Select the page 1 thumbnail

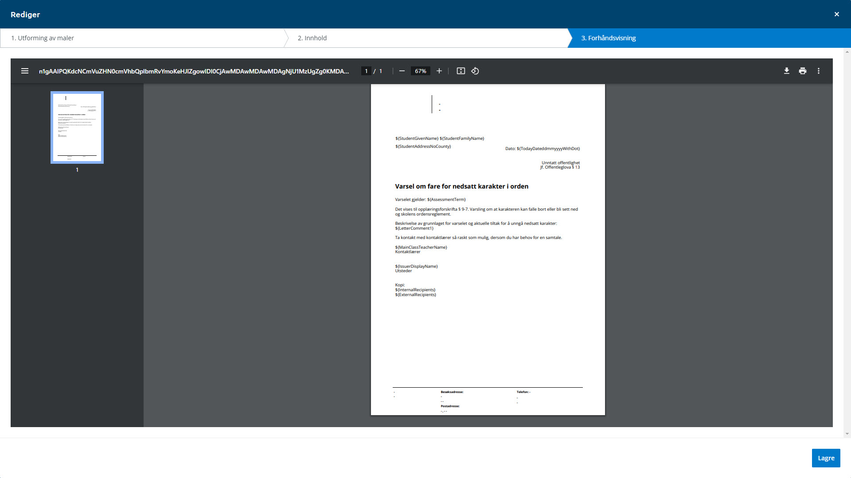click(x=77, y=127)
